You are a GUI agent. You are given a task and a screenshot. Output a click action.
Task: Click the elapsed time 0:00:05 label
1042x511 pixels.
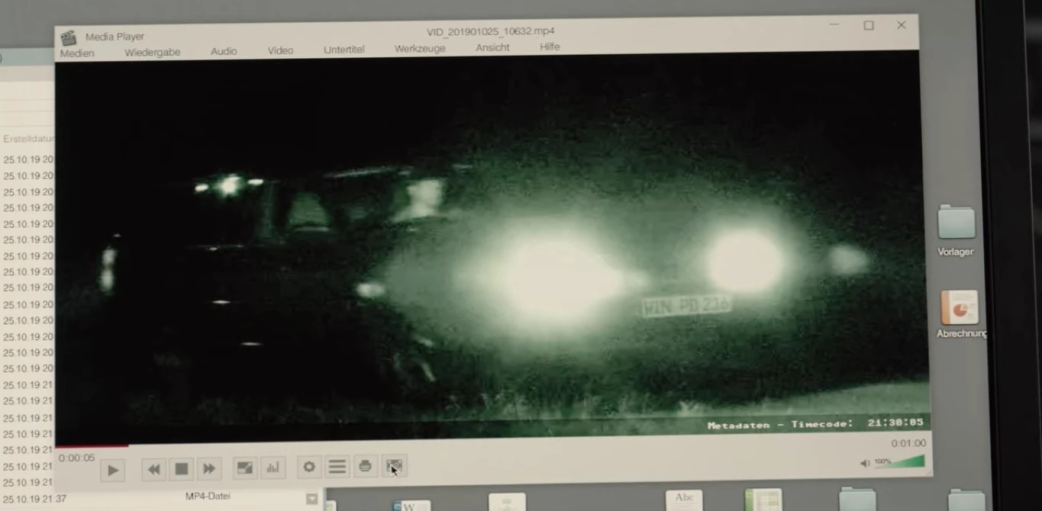(76, 458)
